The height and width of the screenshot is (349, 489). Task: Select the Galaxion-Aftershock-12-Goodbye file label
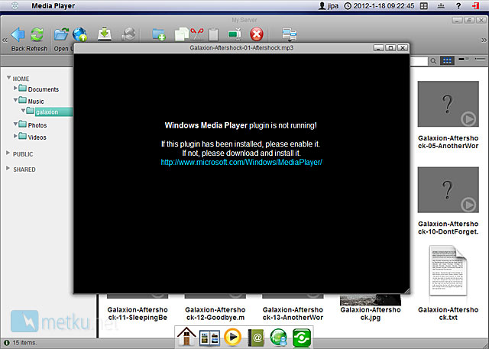[215, 314]
